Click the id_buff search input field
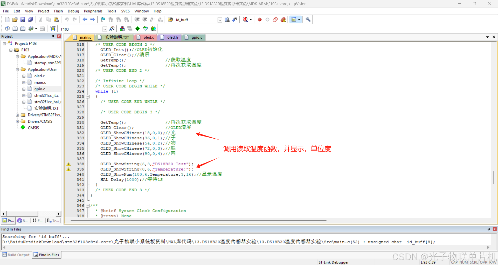This screenshot has width=498, height=265. click(x=196, y=20)
